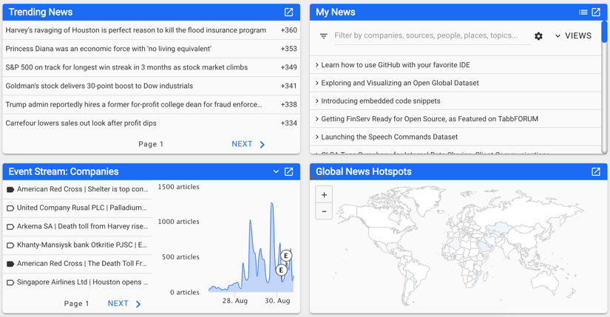610x317 pixels.
Task: Expand 'Introducing embedded code snippets' item
Action: coord(380,101)
